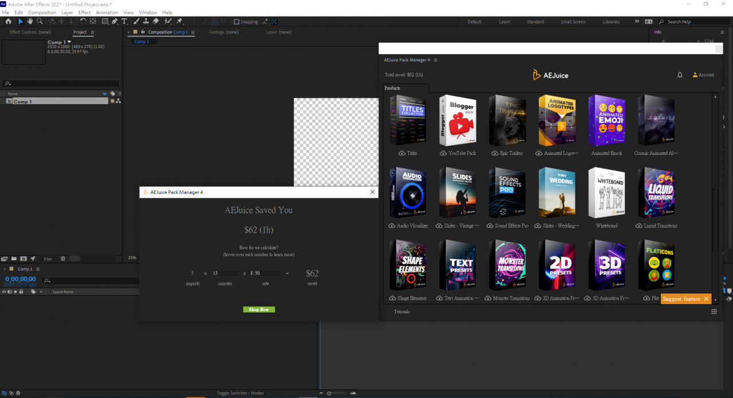This screenshot has height=398, width=733.
Task: Click the minutes input field showing 15
Action: point(225,273)
